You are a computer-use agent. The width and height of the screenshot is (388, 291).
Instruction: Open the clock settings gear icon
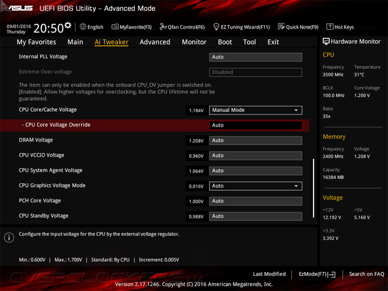68,25
